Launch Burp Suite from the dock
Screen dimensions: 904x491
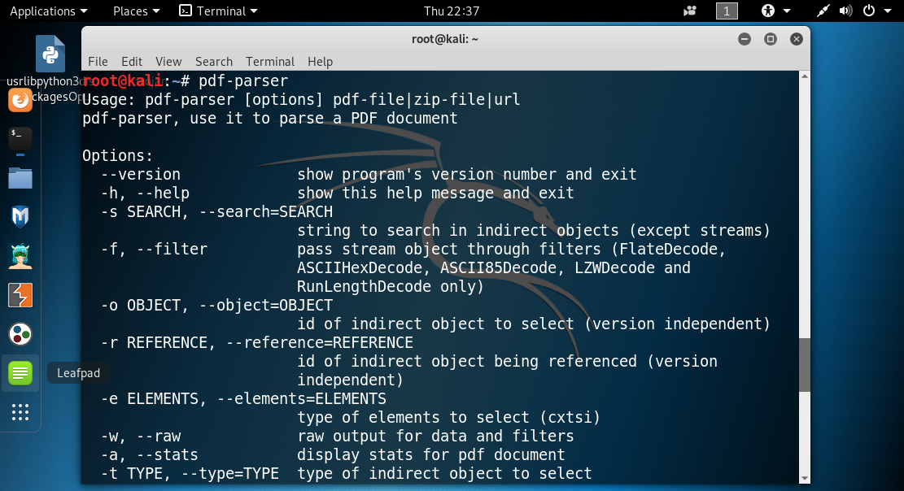[20, 295]
